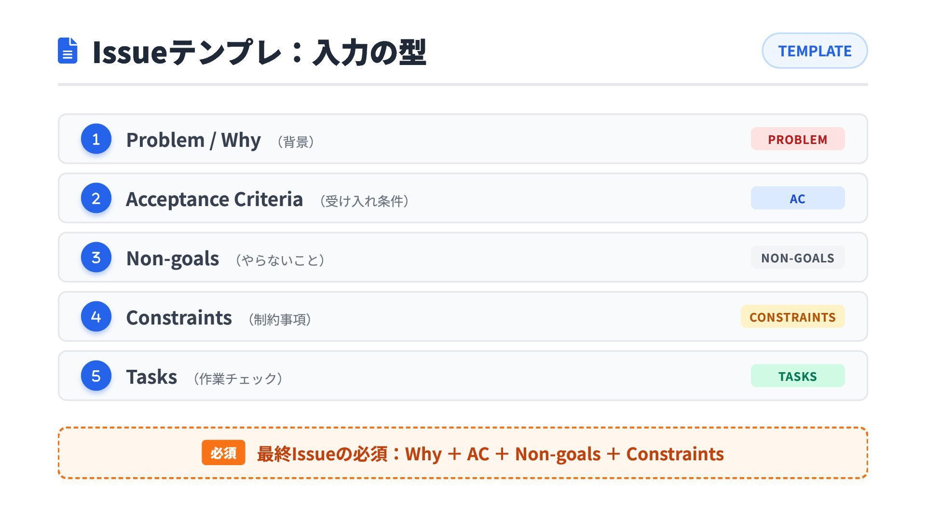
Task: Click the yellow CONSTRAINTS tag
Action: click(x=792, y=317)
